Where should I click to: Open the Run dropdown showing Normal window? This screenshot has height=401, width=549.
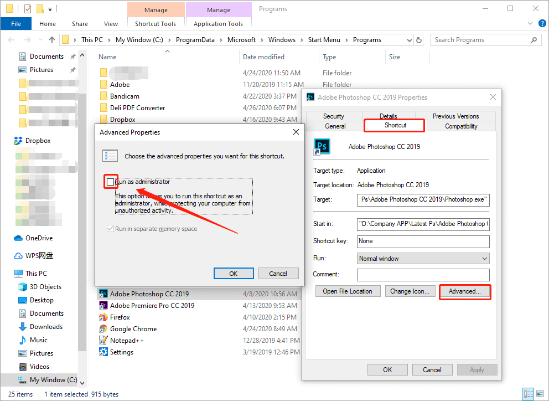coord(423,259)
